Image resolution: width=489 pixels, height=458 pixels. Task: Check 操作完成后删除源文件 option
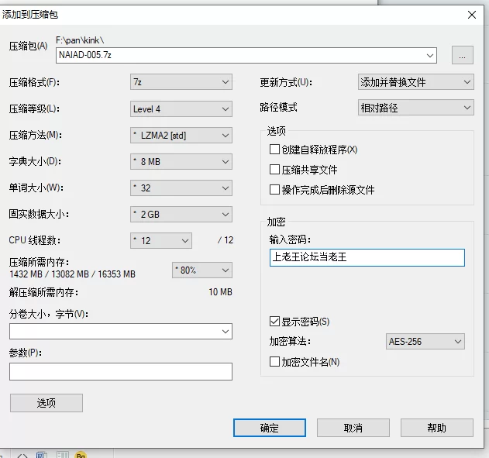point(274,190)
